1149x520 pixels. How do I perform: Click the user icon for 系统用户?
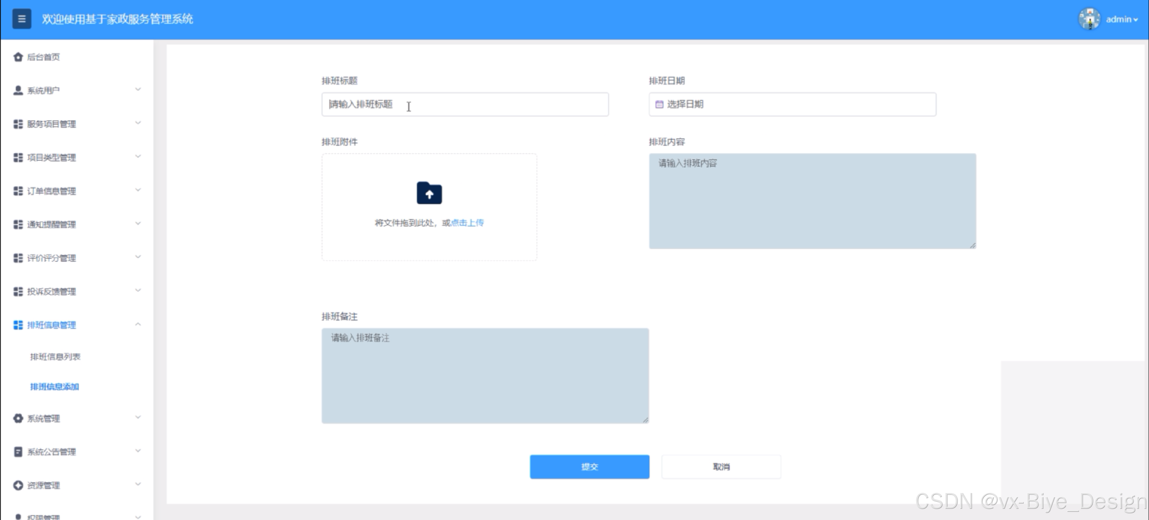coord(18,90)
